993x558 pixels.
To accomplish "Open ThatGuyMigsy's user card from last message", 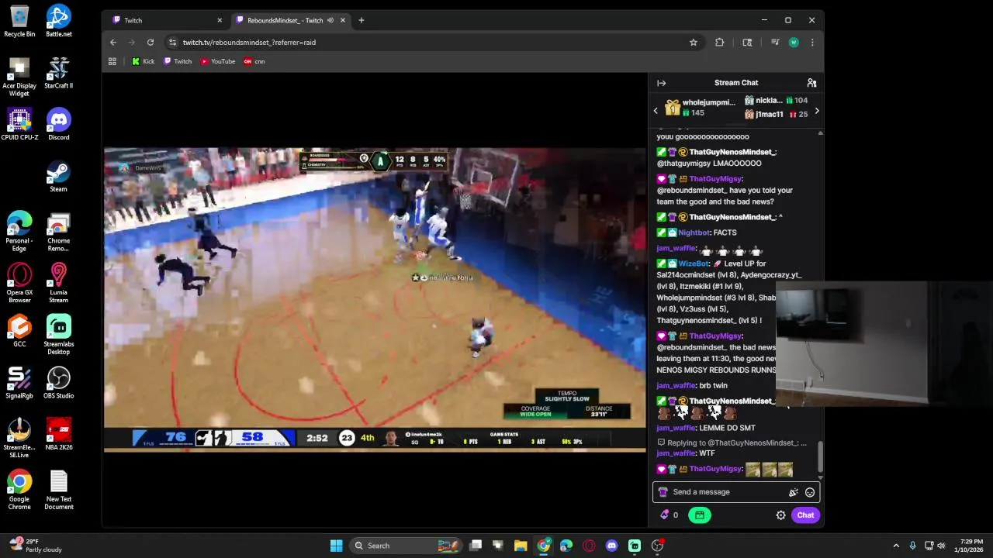I will click(715, 469).
